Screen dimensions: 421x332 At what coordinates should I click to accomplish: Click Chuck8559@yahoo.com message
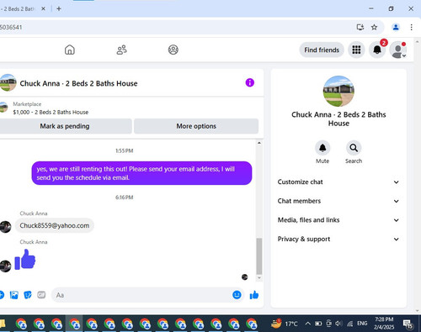(x=55, y=225)
